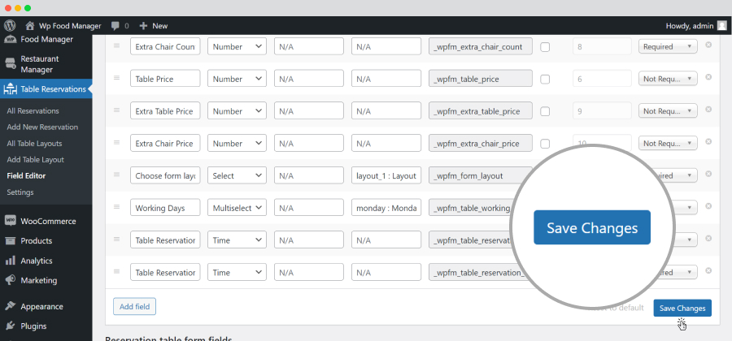This screenshot has height=341, width=732.
Task: Open the Food Manager sidebar link
Action: (46, 39)
